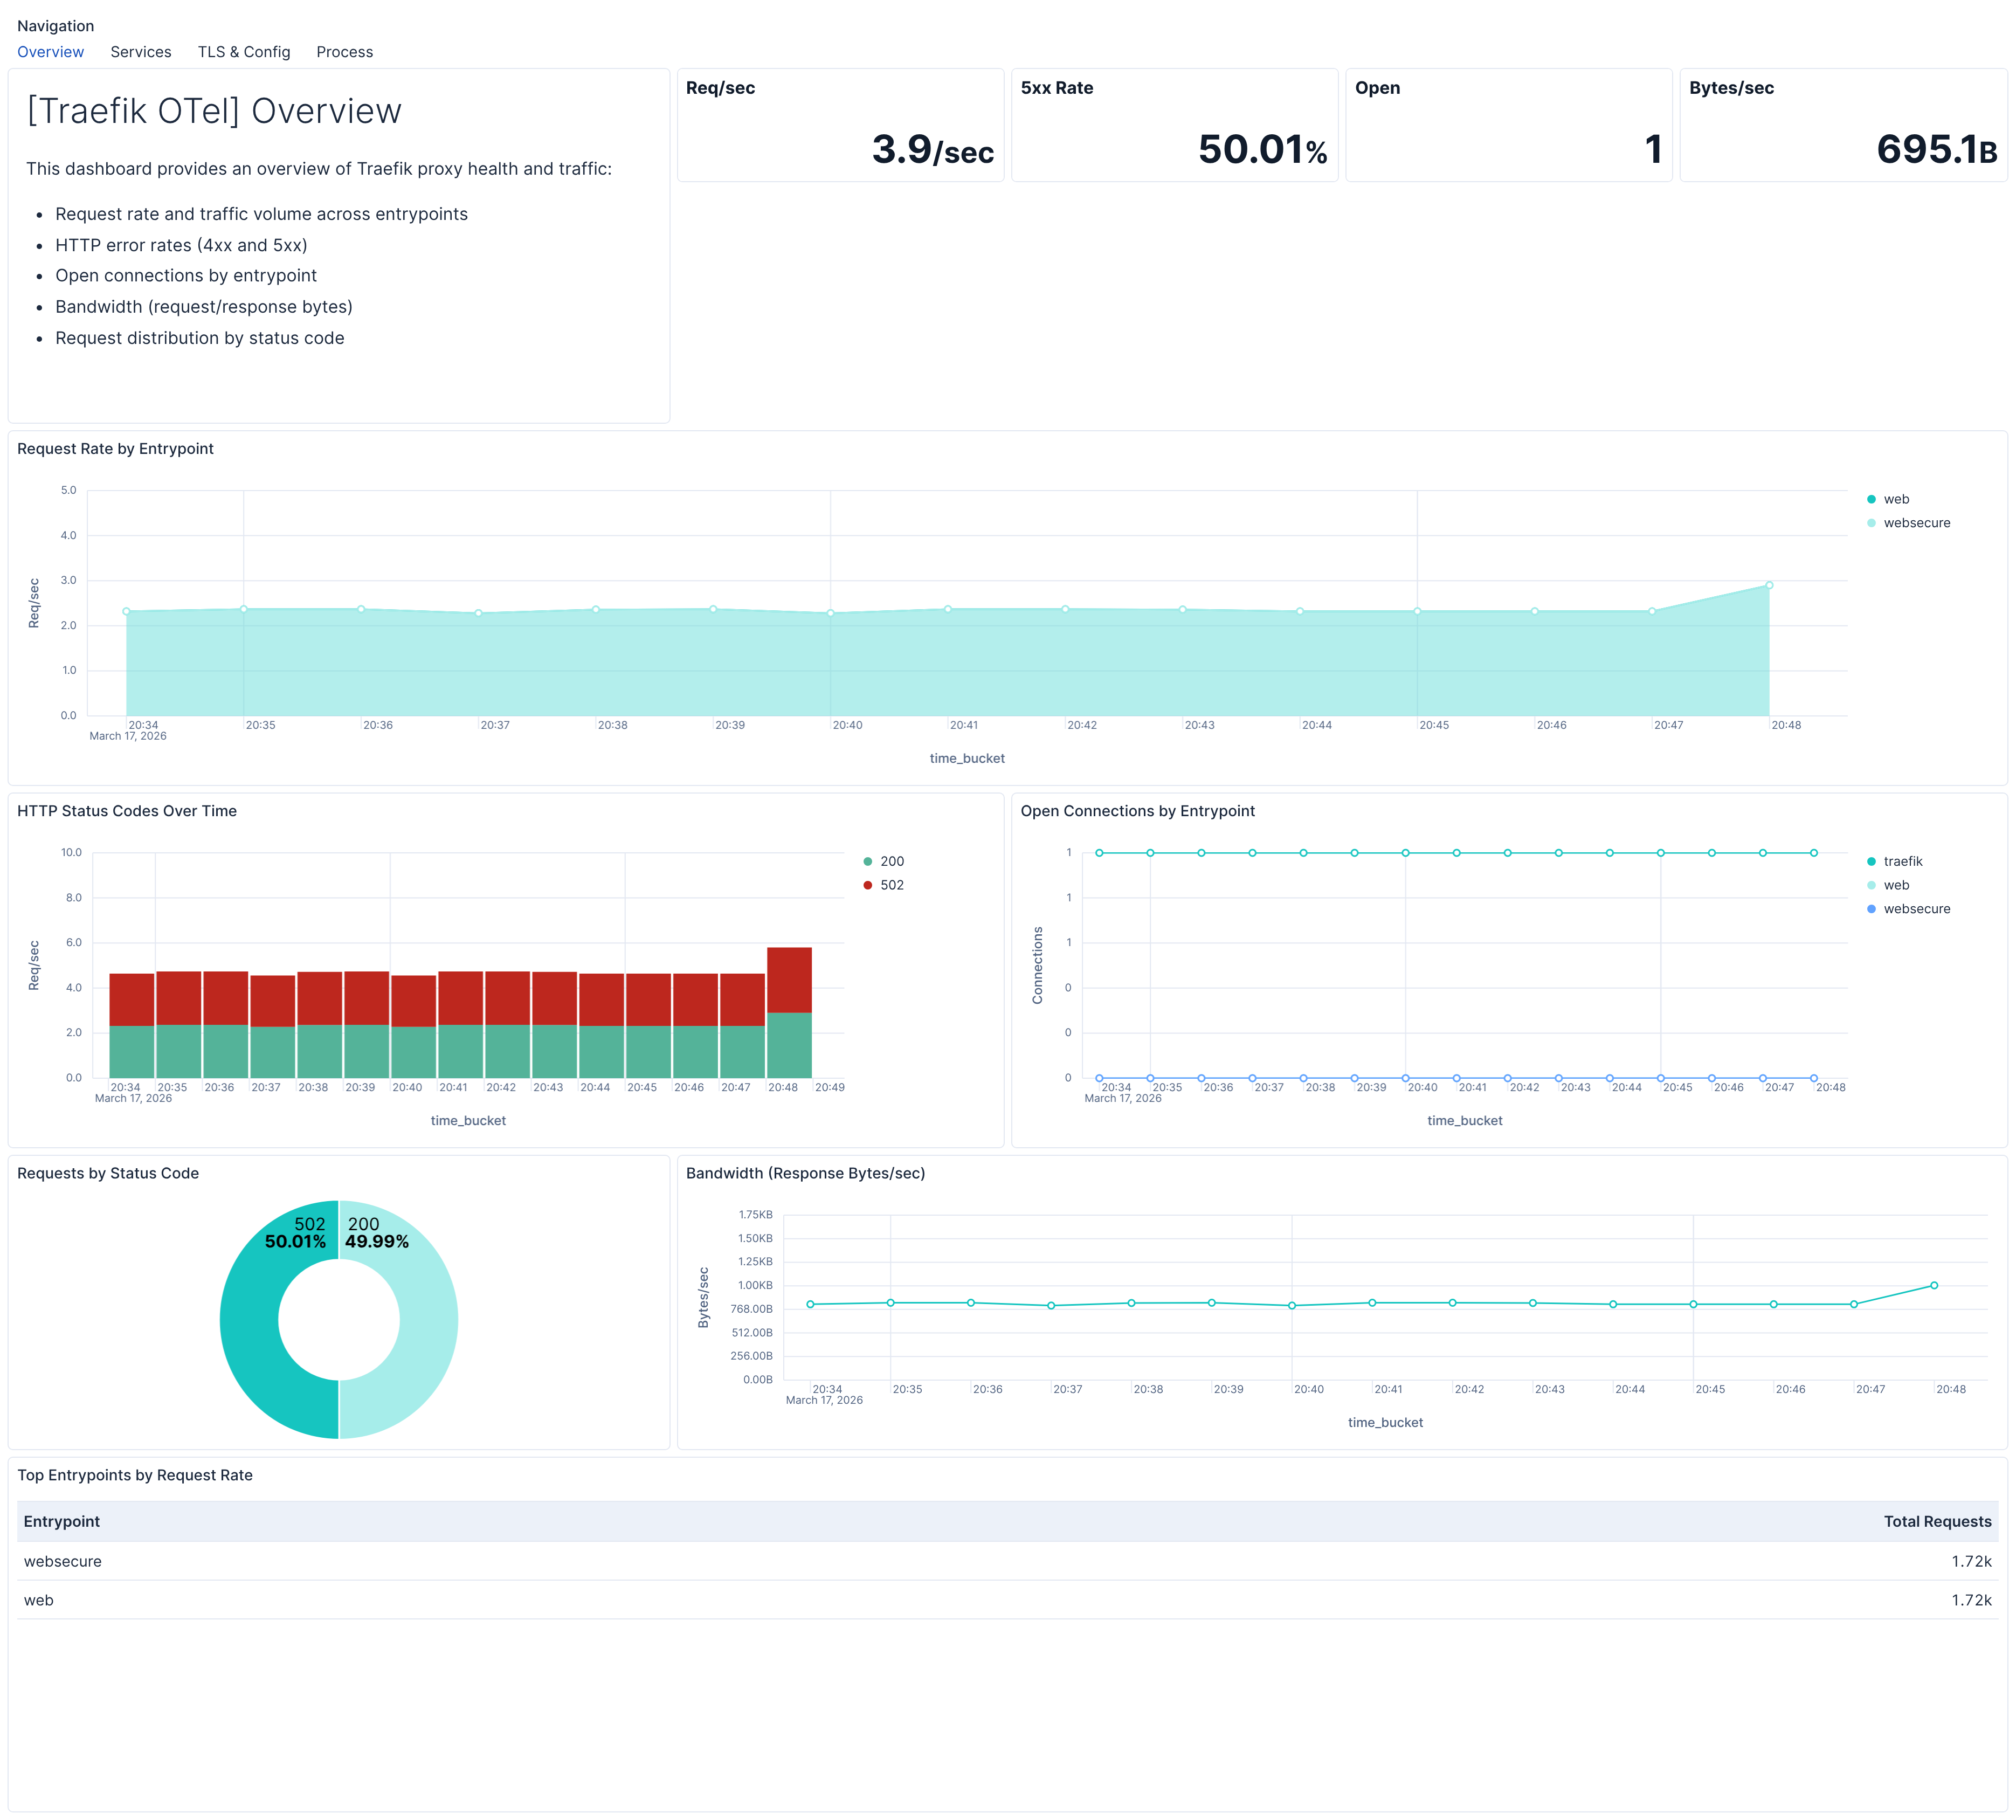Select the Overview navigation link

pos(50,52)
